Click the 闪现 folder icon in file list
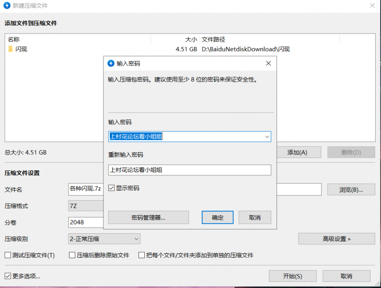The image size is (381, 288). (10, 49)
